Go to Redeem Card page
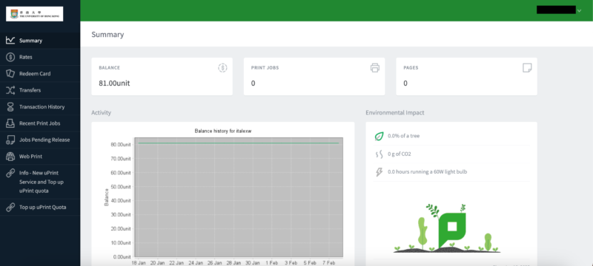The height and width of the screenshot is (266, 593). click(x=40, y=73)
